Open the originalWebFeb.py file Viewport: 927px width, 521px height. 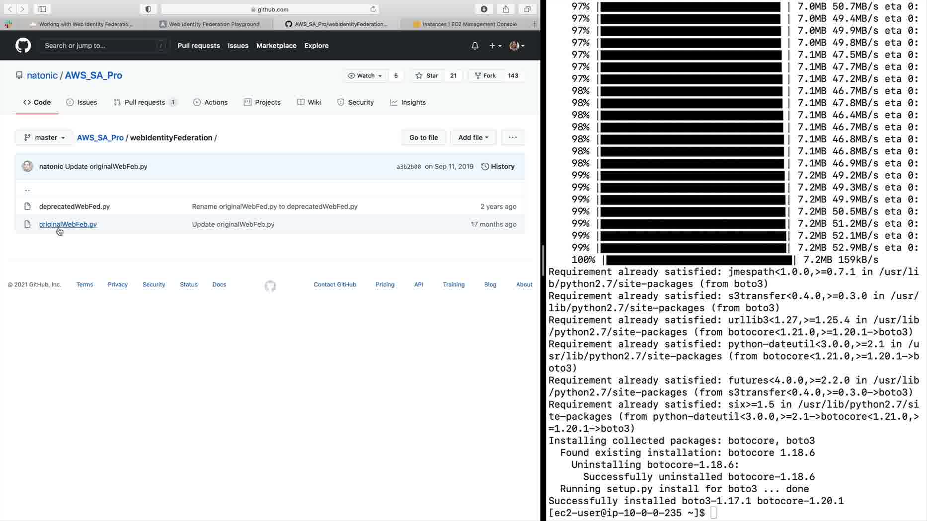(x=68, y=224)
